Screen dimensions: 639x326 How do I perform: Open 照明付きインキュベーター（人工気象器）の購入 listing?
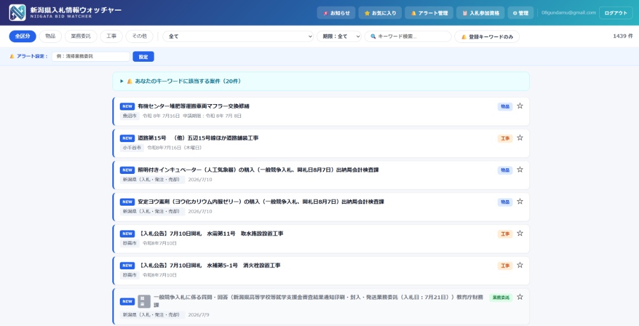[258, 170]
